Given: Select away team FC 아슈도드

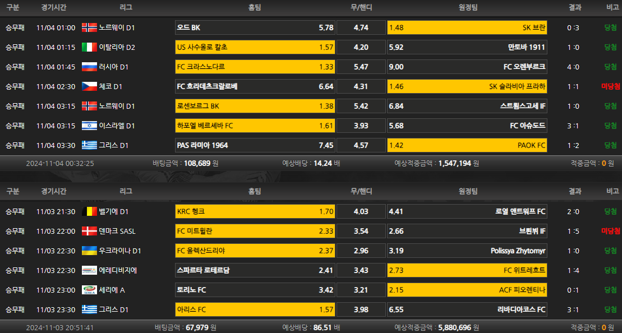Looking at the screenshot, I should (x=467, y=126).
